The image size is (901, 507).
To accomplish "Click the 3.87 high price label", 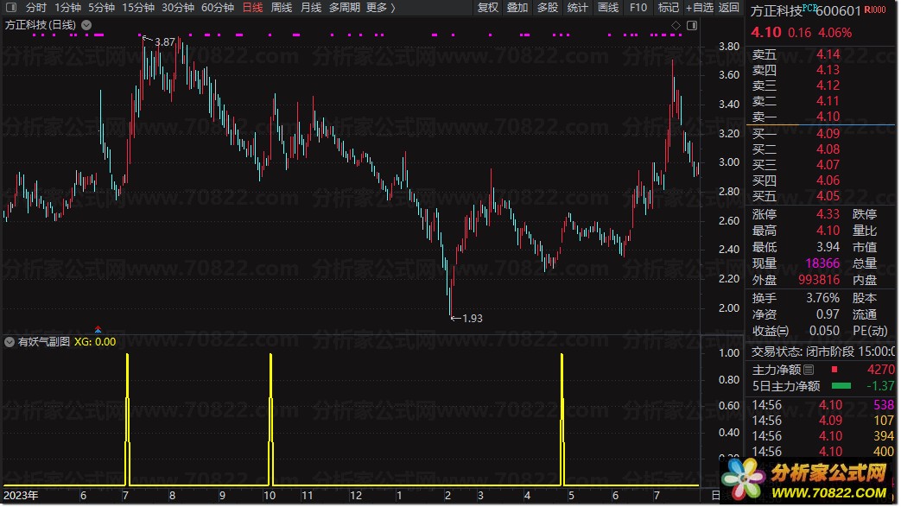I will [165, 42].
